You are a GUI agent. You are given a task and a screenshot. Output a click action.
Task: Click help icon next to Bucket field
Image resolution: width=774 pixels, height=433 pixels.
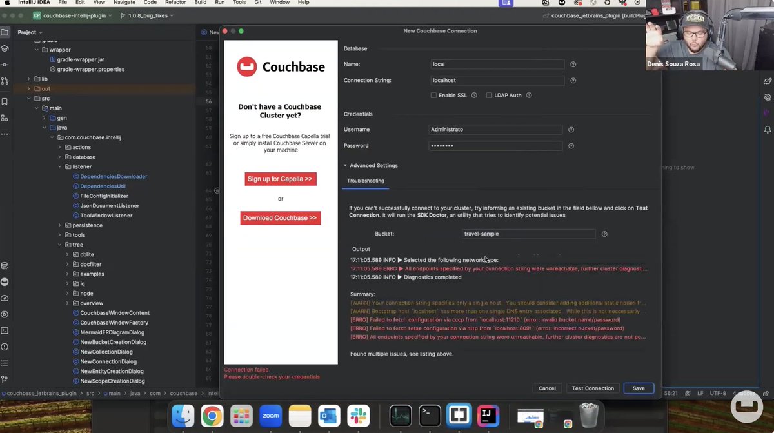[604, 234]
